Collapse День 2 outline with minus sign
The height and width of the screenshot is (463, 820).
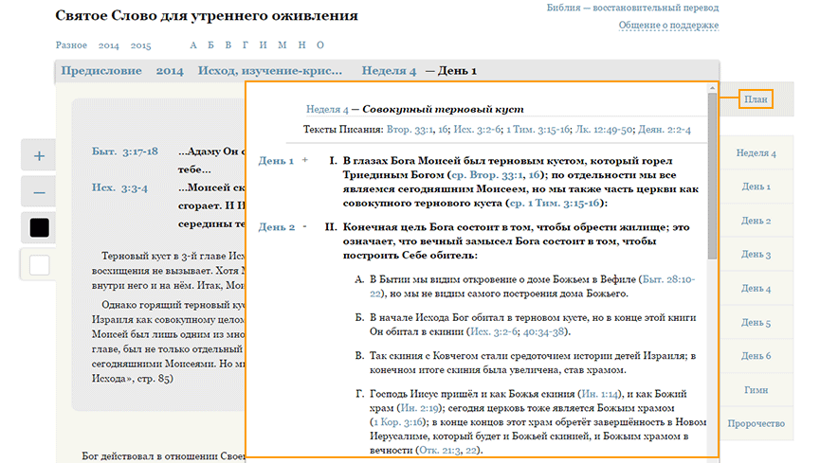click(305, 226)
